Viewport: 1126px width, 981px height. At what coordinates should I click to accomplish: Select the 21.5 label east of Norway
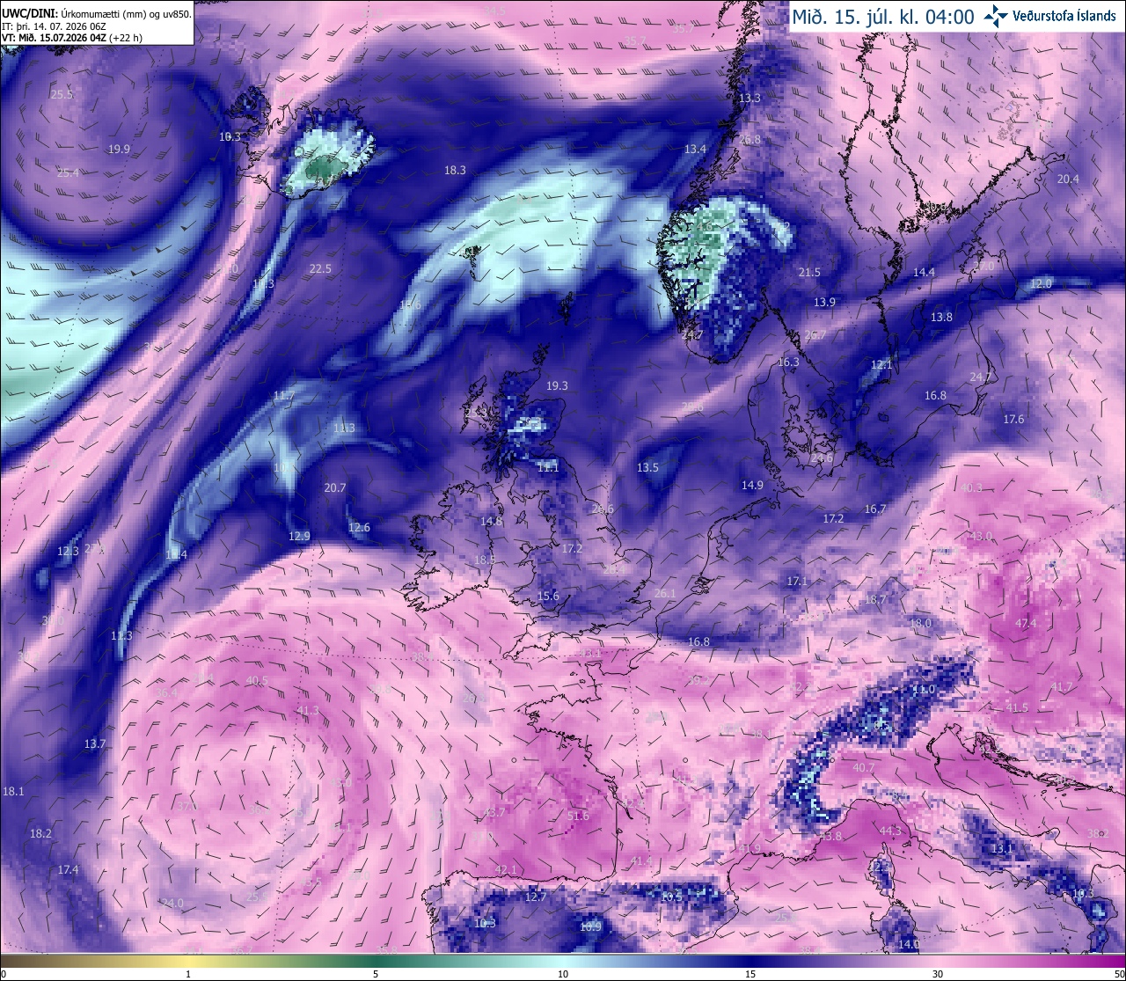pos(809,272)
